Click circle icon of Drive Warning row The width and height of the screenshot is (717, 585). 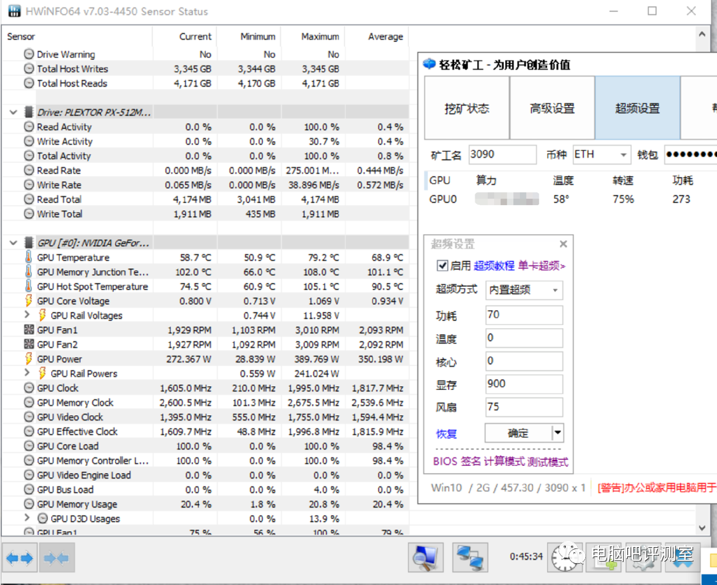(x=29, y=54)
